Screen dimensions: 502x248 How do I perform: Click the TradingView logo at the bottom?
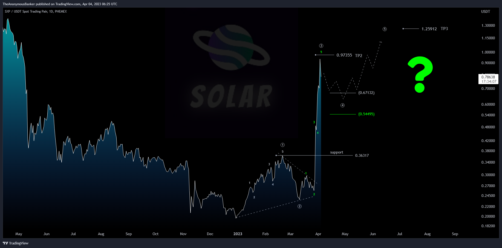(x=16, y=243)
